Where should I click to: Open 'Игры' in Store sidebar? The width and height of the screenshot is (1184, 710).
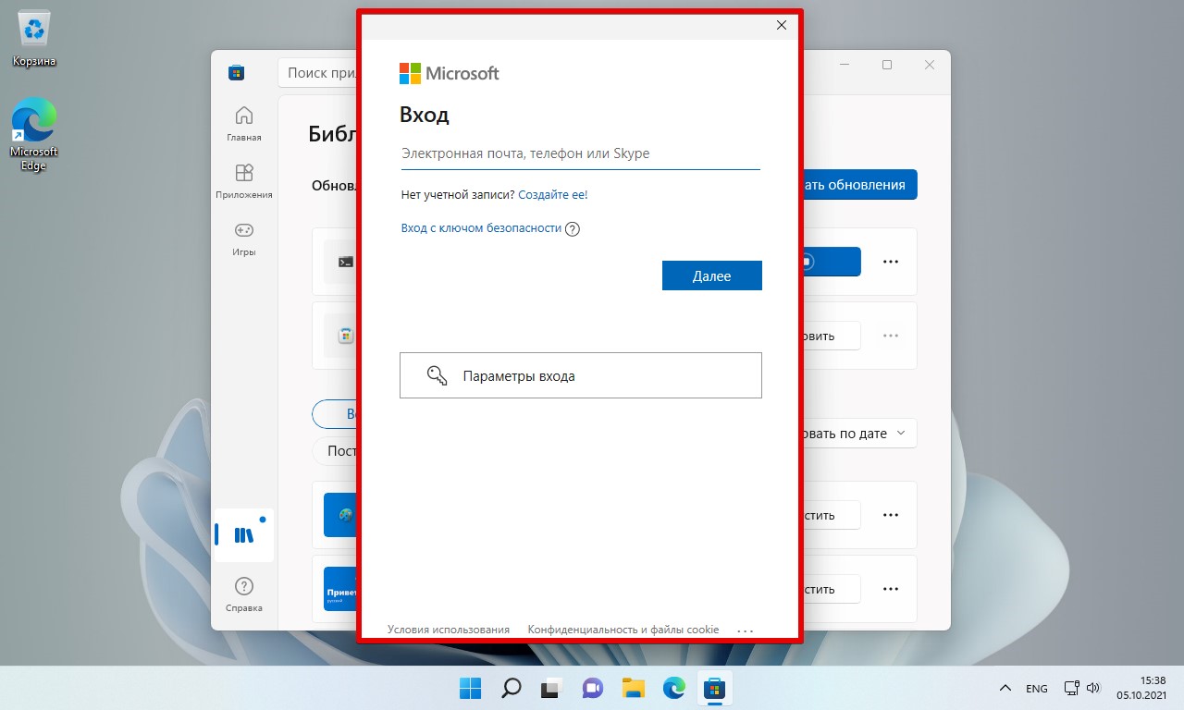click(x=244, y=239)
